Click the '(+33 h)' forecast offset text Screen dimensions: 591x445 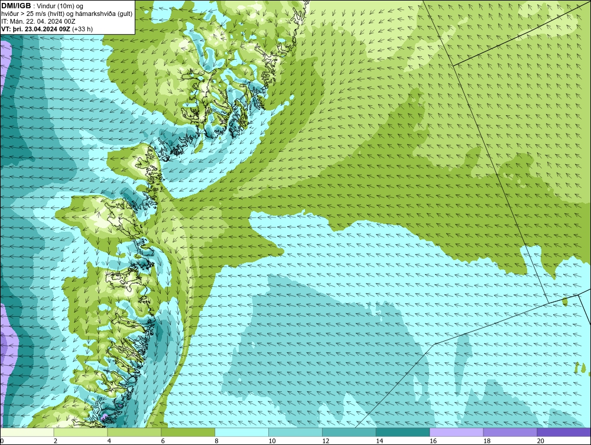coord(82,29)
